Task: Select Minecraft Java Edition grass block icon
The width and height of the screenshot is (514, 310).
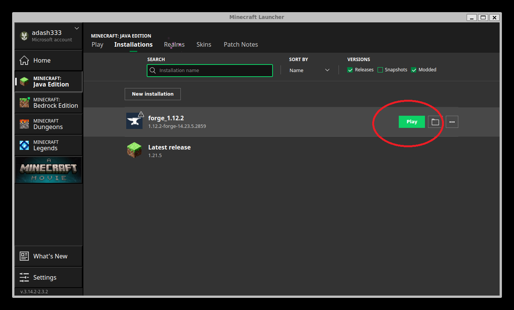Action: click(24, 82)
